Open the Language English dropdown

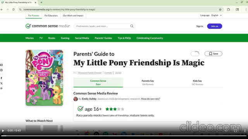(211, 15)
